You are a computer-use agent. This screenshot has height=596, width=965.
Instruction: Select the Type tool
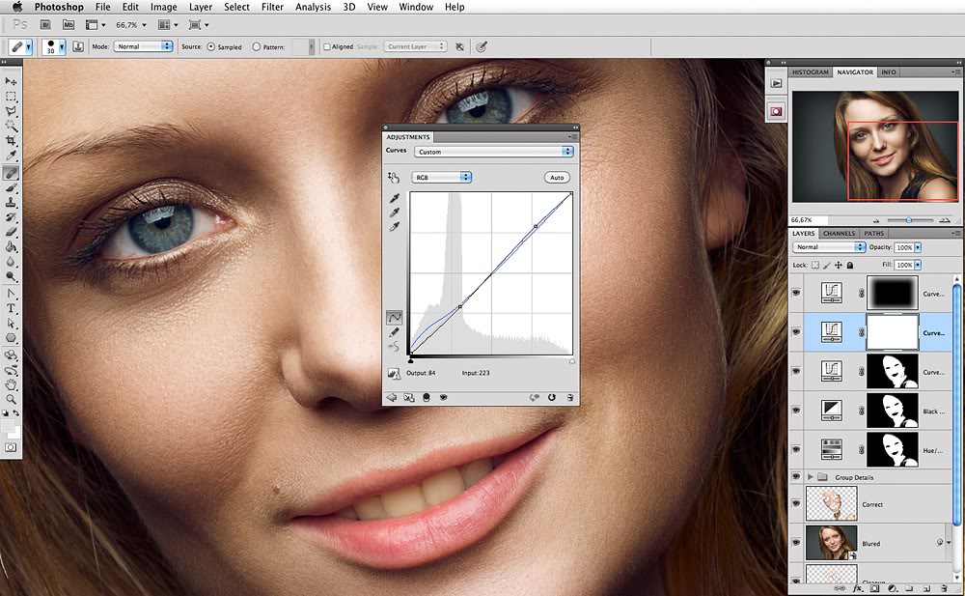click(x=12, y=308)
